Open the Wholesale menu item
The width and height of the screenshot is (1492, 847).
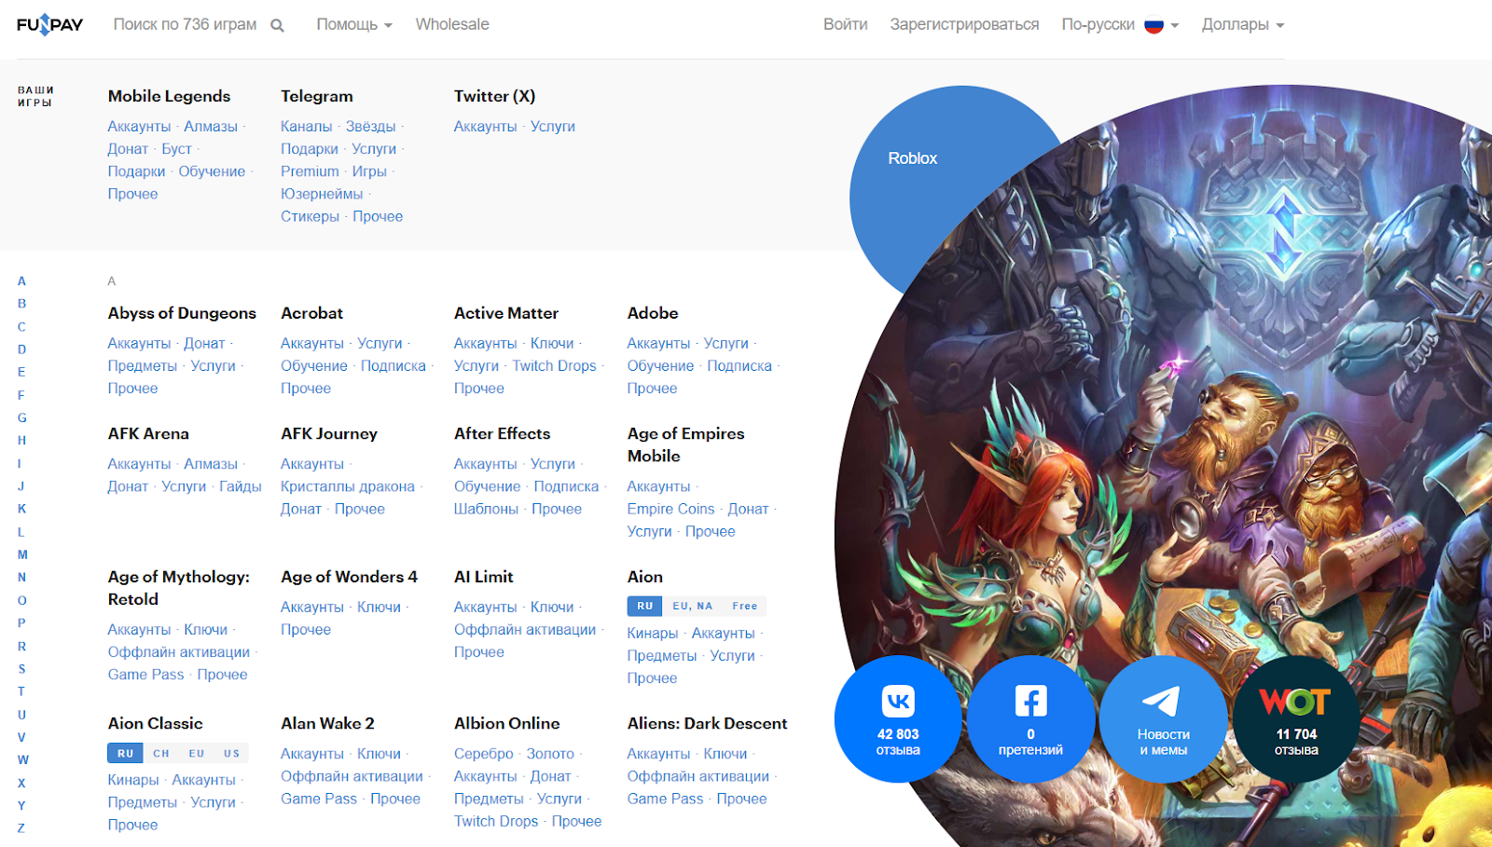coord(452,24)
